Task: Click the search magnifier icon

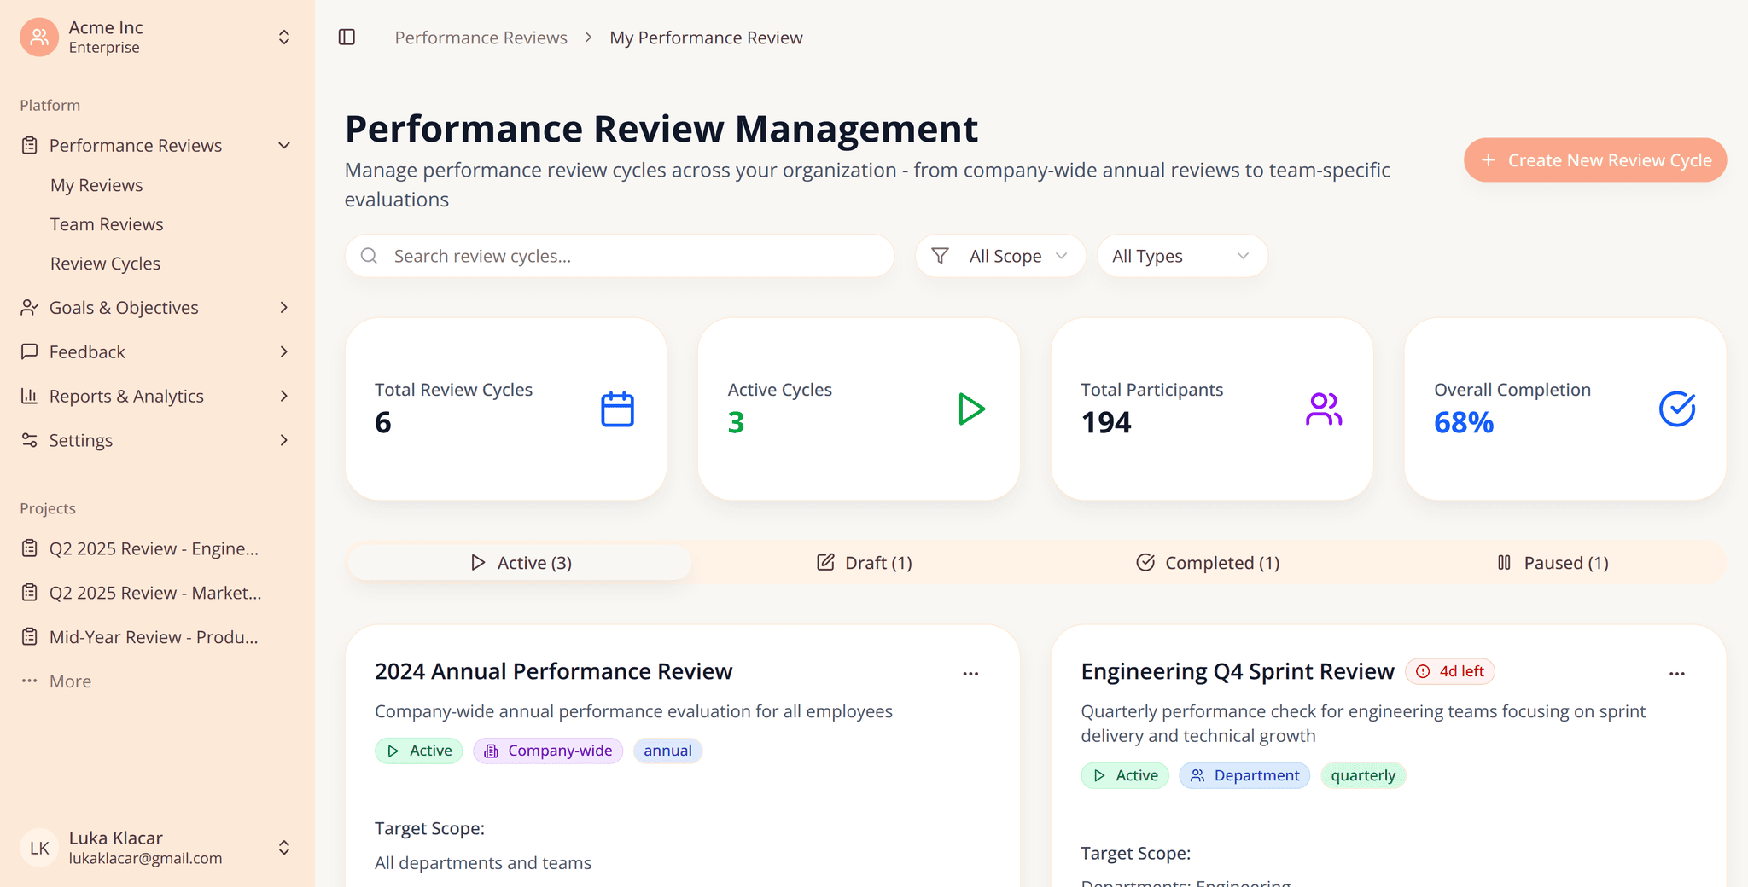Action: pyautogui.click(x=369, y=256)
